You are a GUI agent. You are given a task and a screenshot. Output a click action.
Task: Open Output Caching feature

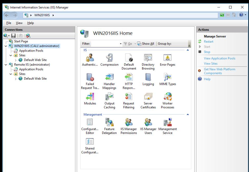109,100
